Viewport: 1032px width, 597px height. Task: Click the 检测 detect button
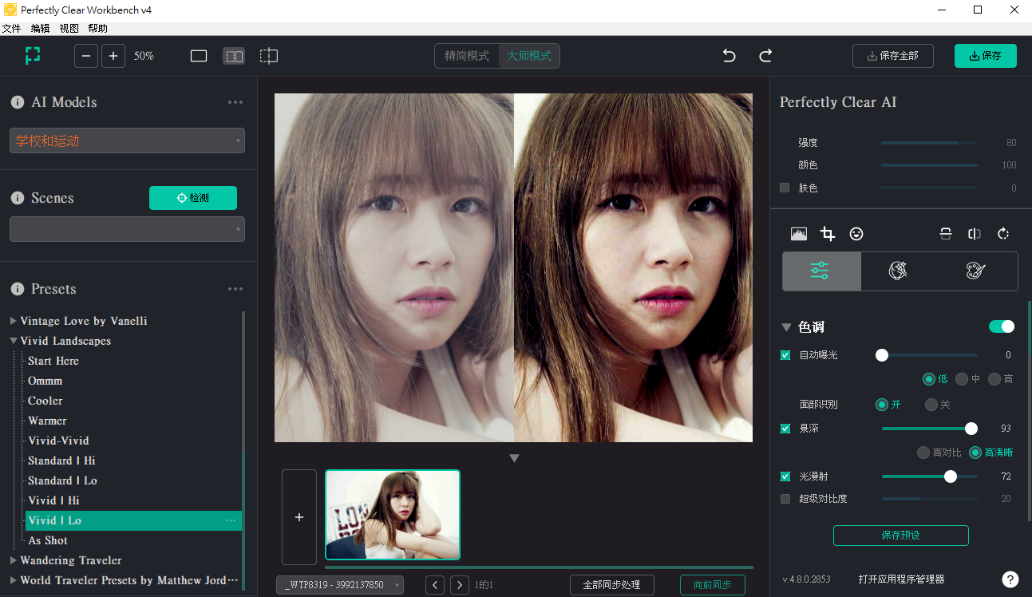point(193,198)
